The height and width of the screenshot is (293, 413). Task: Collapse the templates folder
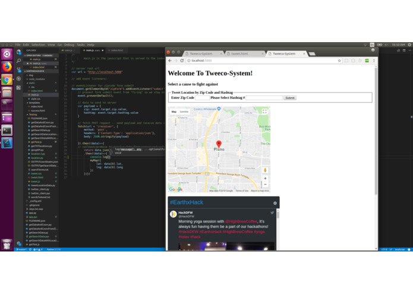click(x=33, y=103)
